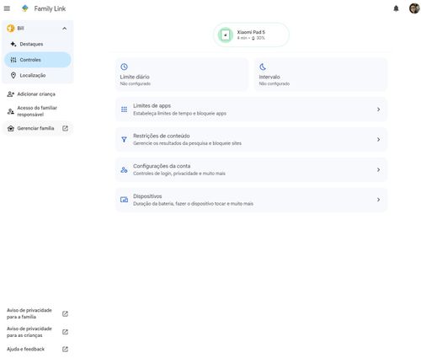This screenshot has width=421, height=358.
Task: Open Configurações da conta via chevron arrow
Action: click(x=378, y=169)
